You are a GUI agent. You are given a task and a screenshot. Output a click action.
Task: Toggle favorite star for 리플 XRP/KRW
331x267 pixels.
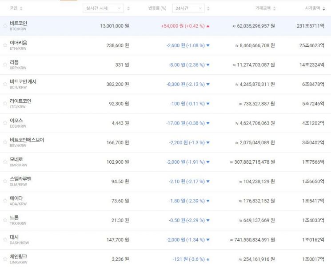[x=5, y=65]
